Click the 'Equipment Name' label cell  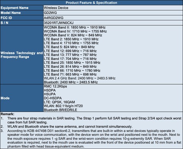(x=22, y=8)
